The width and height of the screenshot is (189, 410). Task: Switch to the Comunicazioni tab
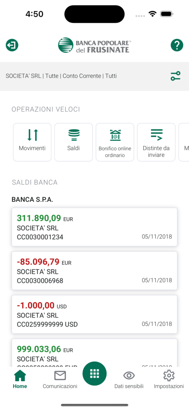[x=60, y=379]
